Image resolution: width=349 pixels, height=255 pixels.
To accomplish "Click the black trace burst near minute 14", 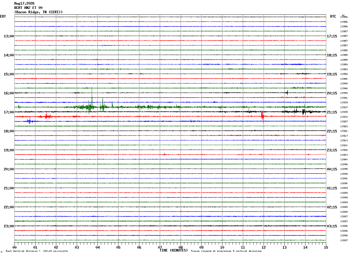I will point(303,112).
